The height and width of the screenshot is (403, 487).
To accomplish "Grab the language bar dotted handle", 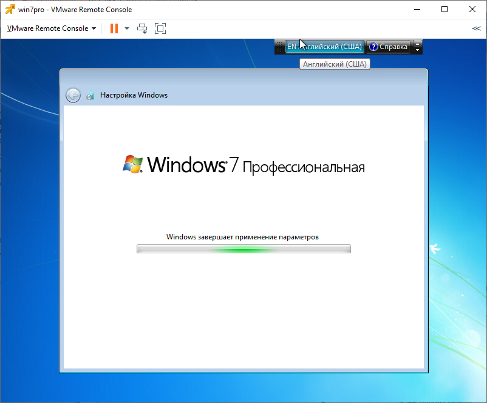I will pyautogui.click(x=279, y=47).
